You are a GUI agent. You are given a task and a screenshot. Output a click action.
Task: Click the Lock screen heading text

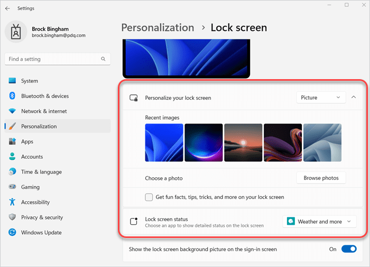pyautogui.click(x=239, y=27)
